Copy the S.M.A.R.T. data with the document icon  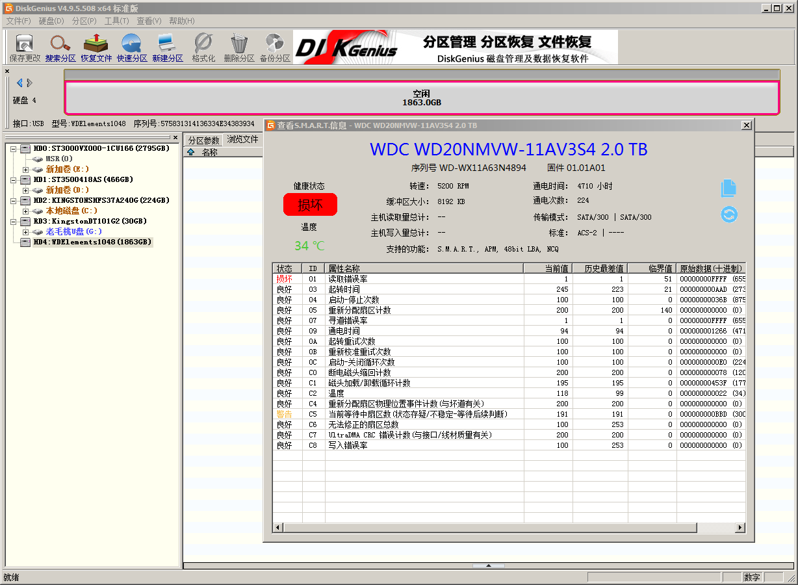tap(728, 188)
